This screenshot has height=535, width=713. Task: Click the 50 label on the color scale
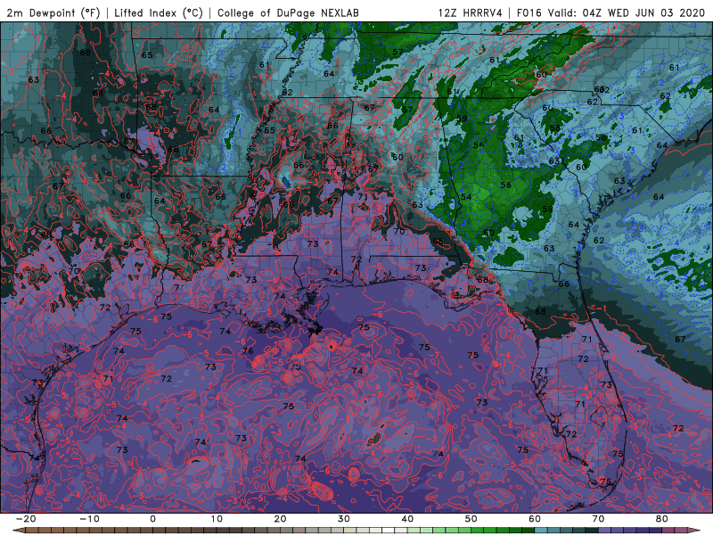[x=471, y=519]
